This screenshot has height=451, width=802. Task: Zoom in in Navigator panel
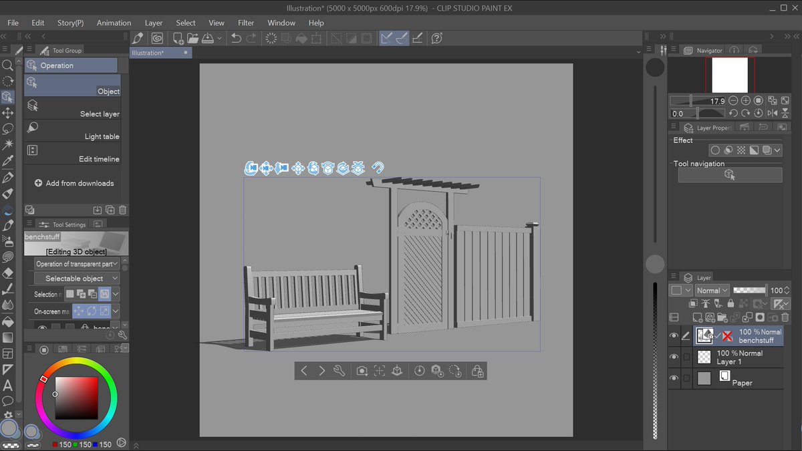[745, 100]
